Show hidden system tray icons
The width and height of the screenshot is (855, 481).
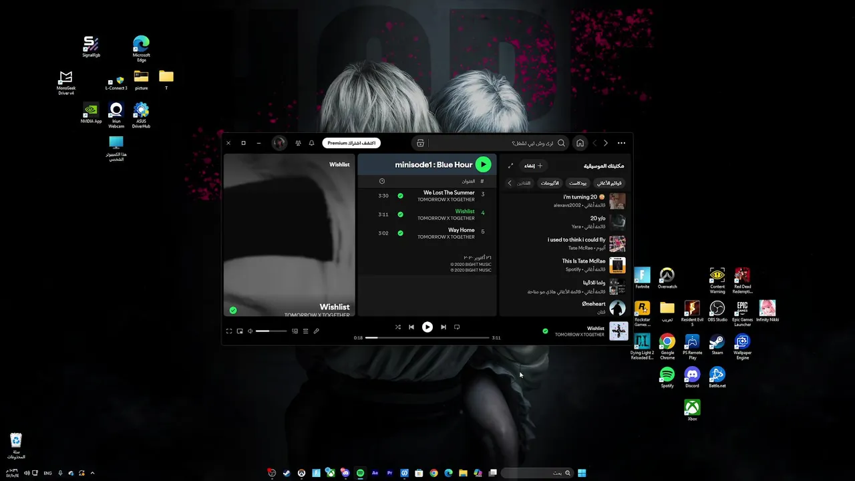pyautogui.click(x=92, y=473)
